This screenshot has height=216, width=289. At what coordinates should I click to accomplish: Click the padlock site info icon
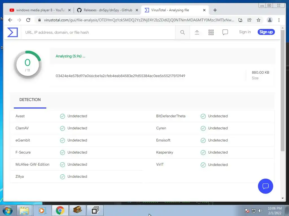[x=39, y=20]
